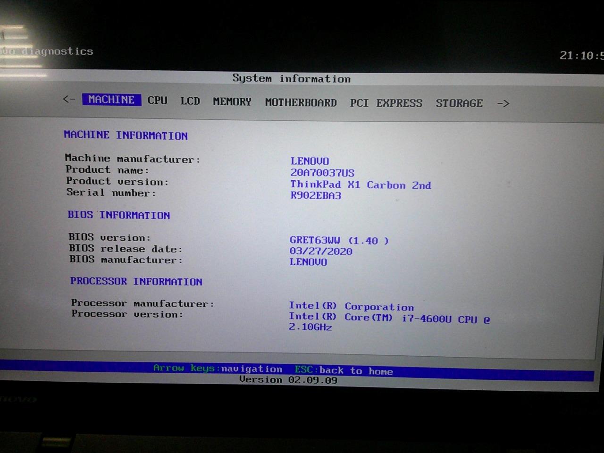
Task: Click the MACHINE INFORMATION heading
Action: coord(126,135)
